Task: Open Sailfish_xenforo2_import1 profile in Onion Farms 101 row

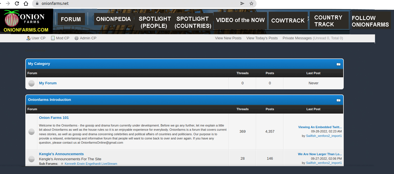Action: pos(324,136)
